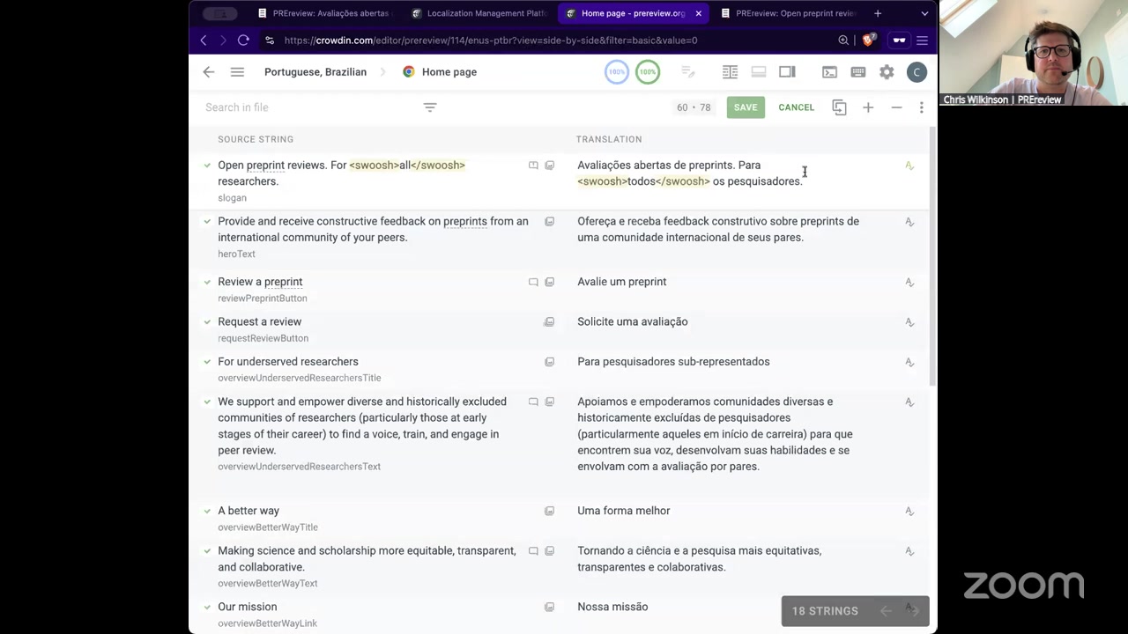This screenshot has height=634, width=1128.
Task: Open keyboard shortcuts panel icon
Action: 857,72
